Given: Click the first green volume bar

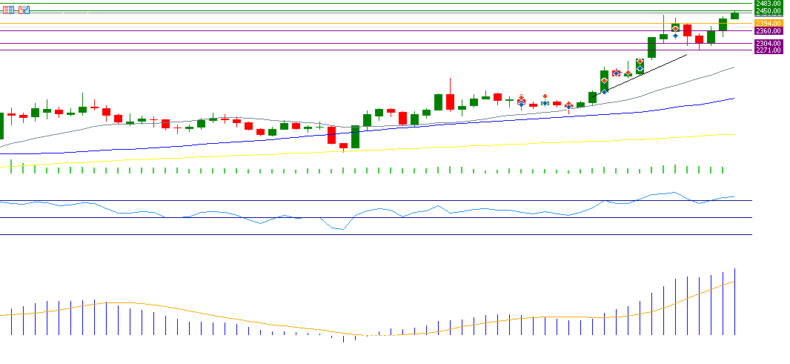Looking at the screenshot, I should (11, 167).
